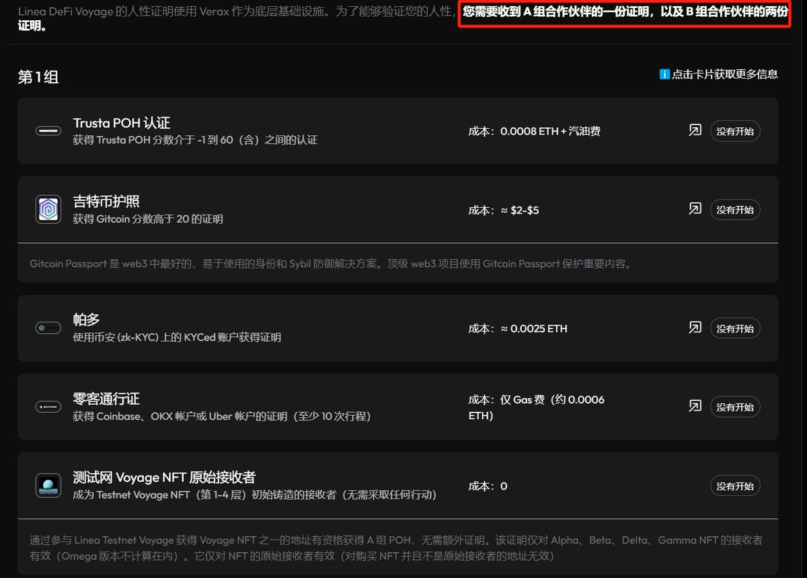Click the Gitcoin Passport logo icon
The image size is (807, 578).
[x=48, y=209]
